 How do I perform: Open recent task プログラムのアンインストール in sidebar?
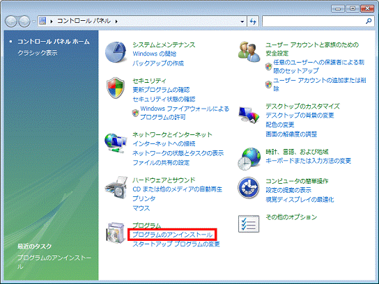click(54, 262)
